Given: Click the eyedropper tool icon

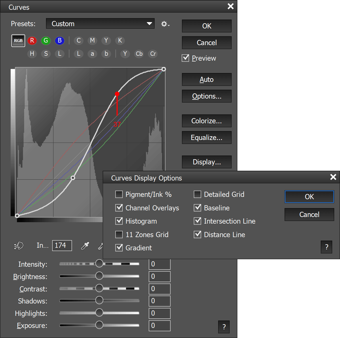Looking at the screenshot, I should click(85, 246).
